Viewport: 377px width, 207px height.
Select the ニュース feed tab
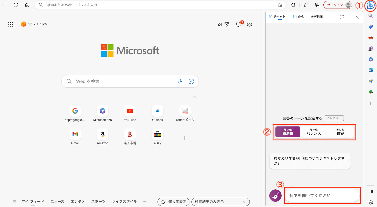[x=57, y=201]
